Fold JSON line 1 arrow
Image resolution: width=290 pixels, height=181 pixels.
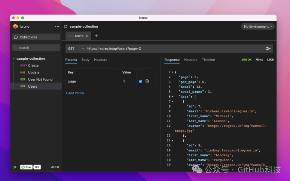coord(172,72)
